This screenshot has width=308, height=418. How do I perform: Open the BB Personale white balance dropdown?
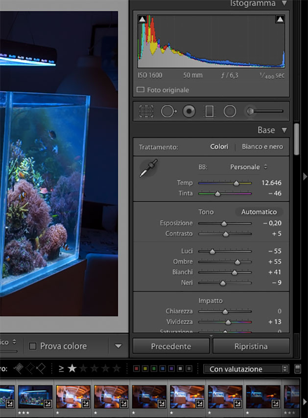click(248, 167)
